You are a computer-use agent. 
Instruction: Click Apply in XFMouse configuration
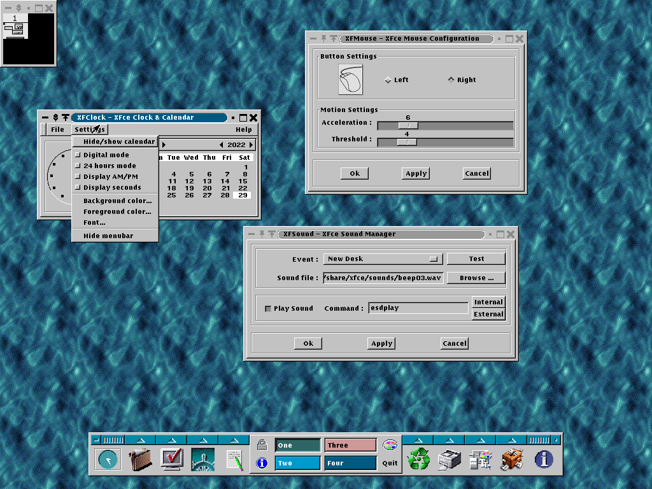pos(416,173)
